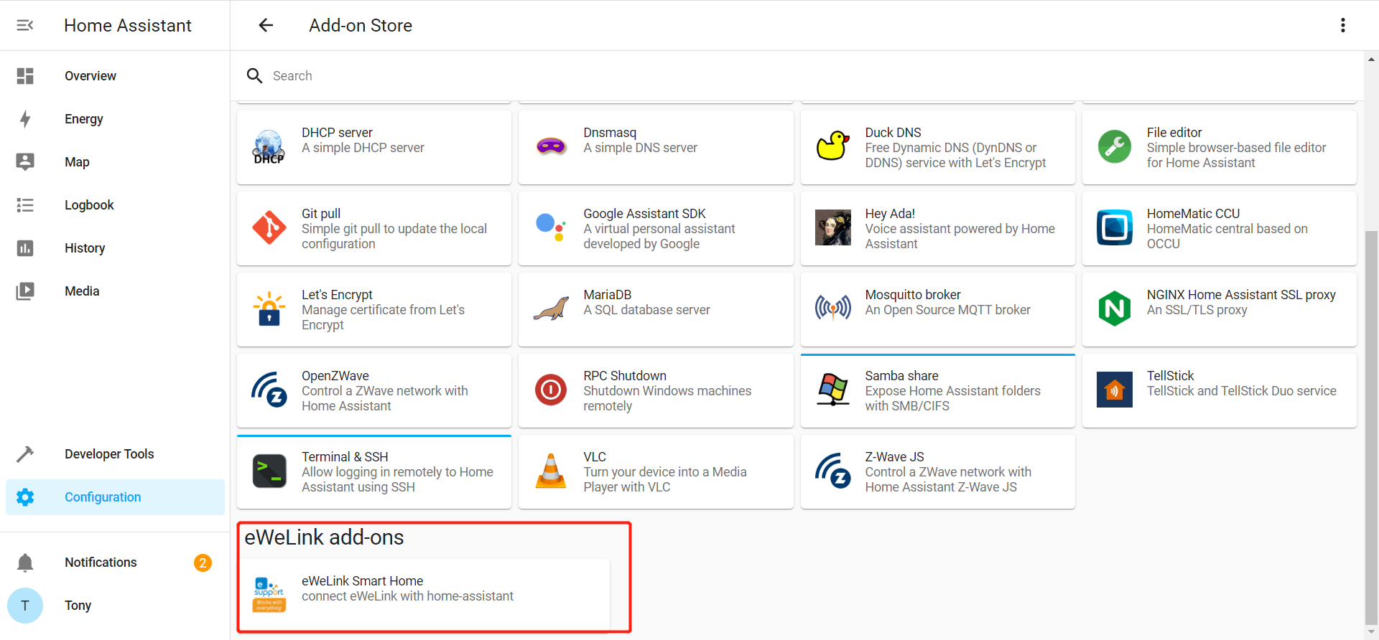Go back using the arrow icon
This screenshot has height=640, width=1379.
[266, 25]
